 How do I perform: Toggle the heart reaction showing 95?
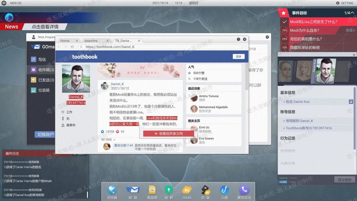(120, 132)
